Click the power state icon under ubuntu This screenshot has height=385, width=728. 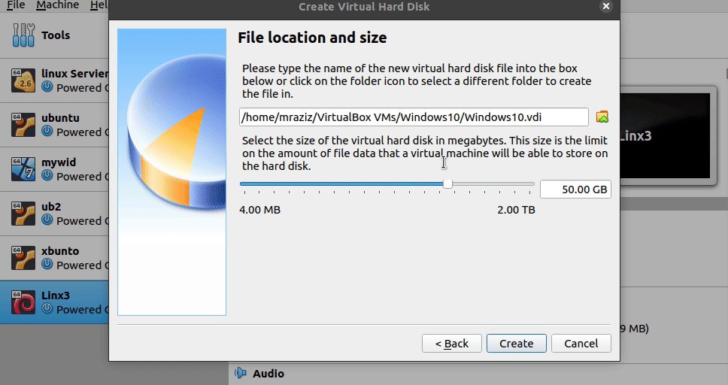click(x=47, y=132)
